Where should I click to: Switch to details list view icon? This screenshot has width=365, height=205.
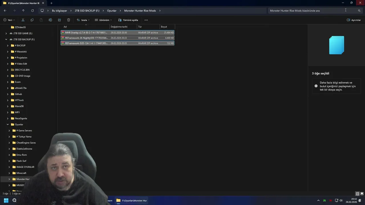click(x=357, y=194)
